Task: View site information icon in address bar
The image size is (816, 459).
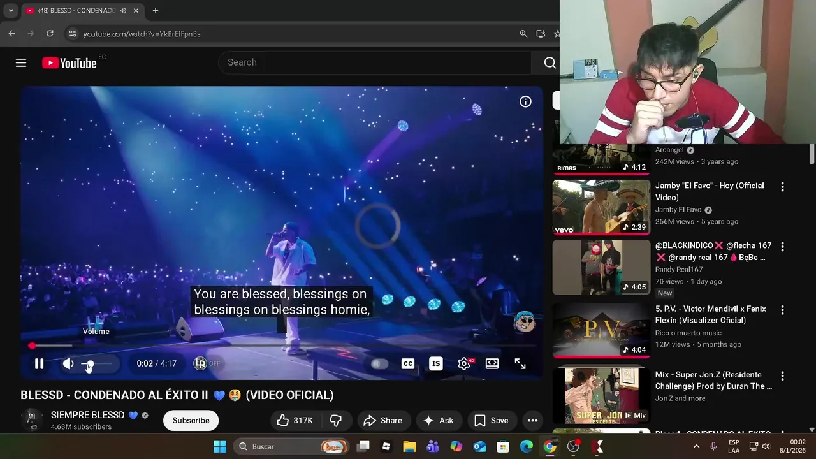Action: pos(72,34)
